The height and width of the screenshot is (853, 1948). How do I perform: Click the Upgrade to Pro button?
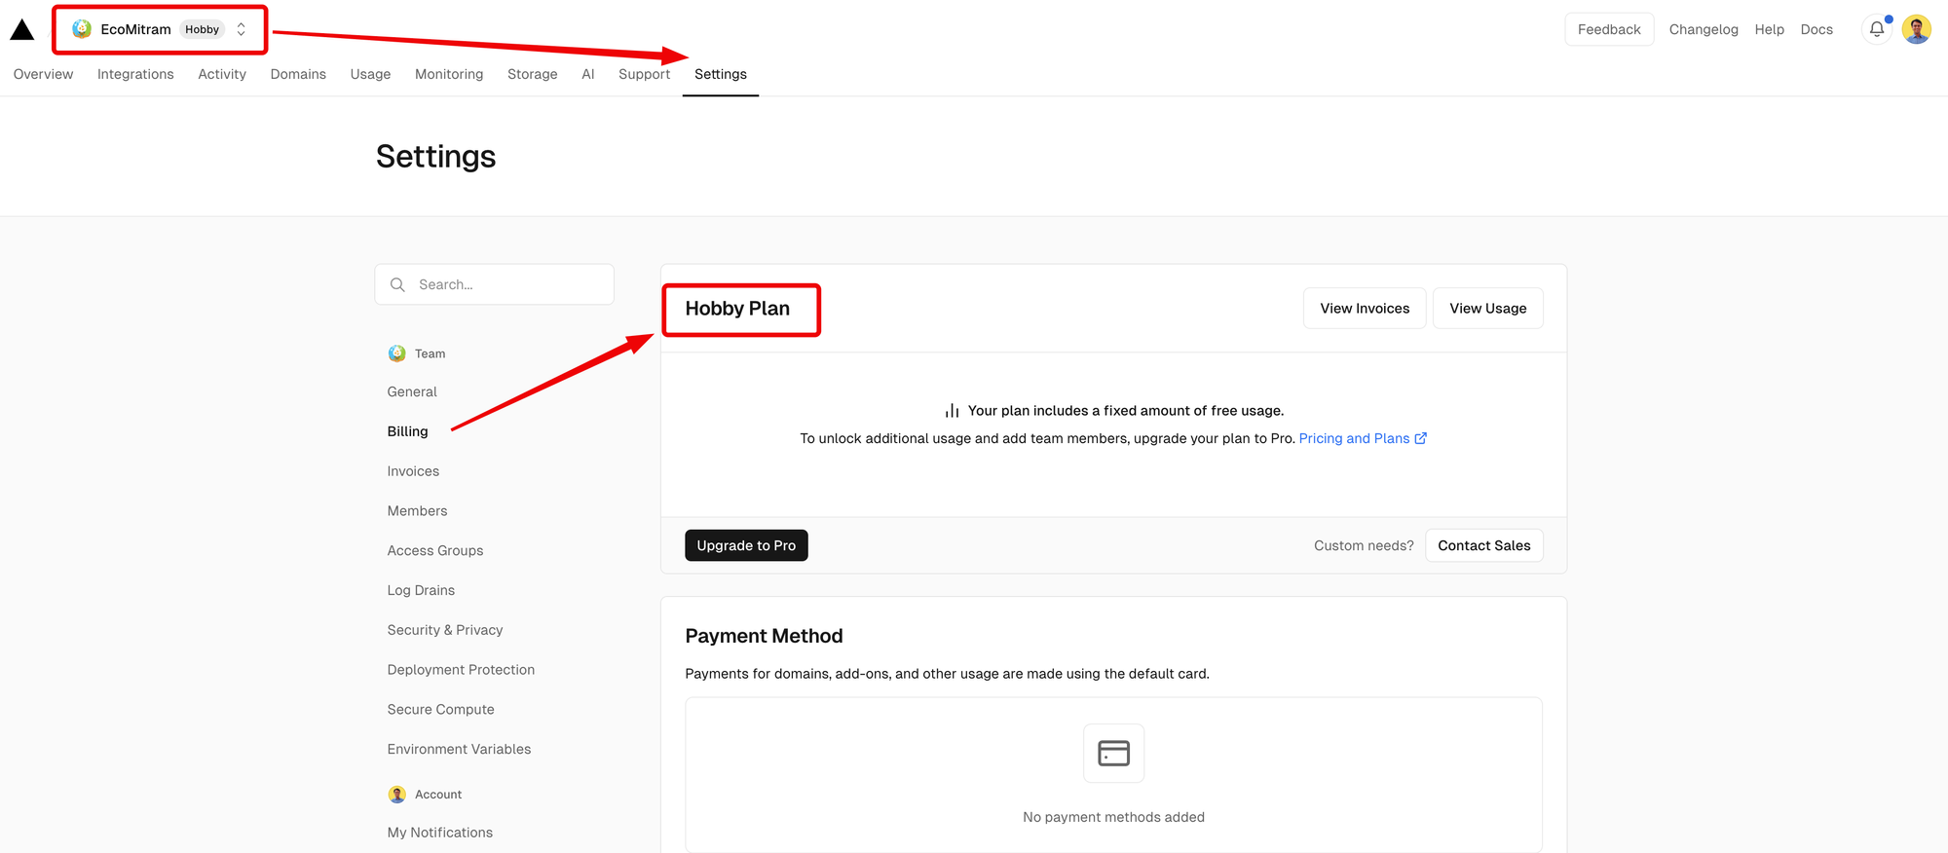point(746,545)
